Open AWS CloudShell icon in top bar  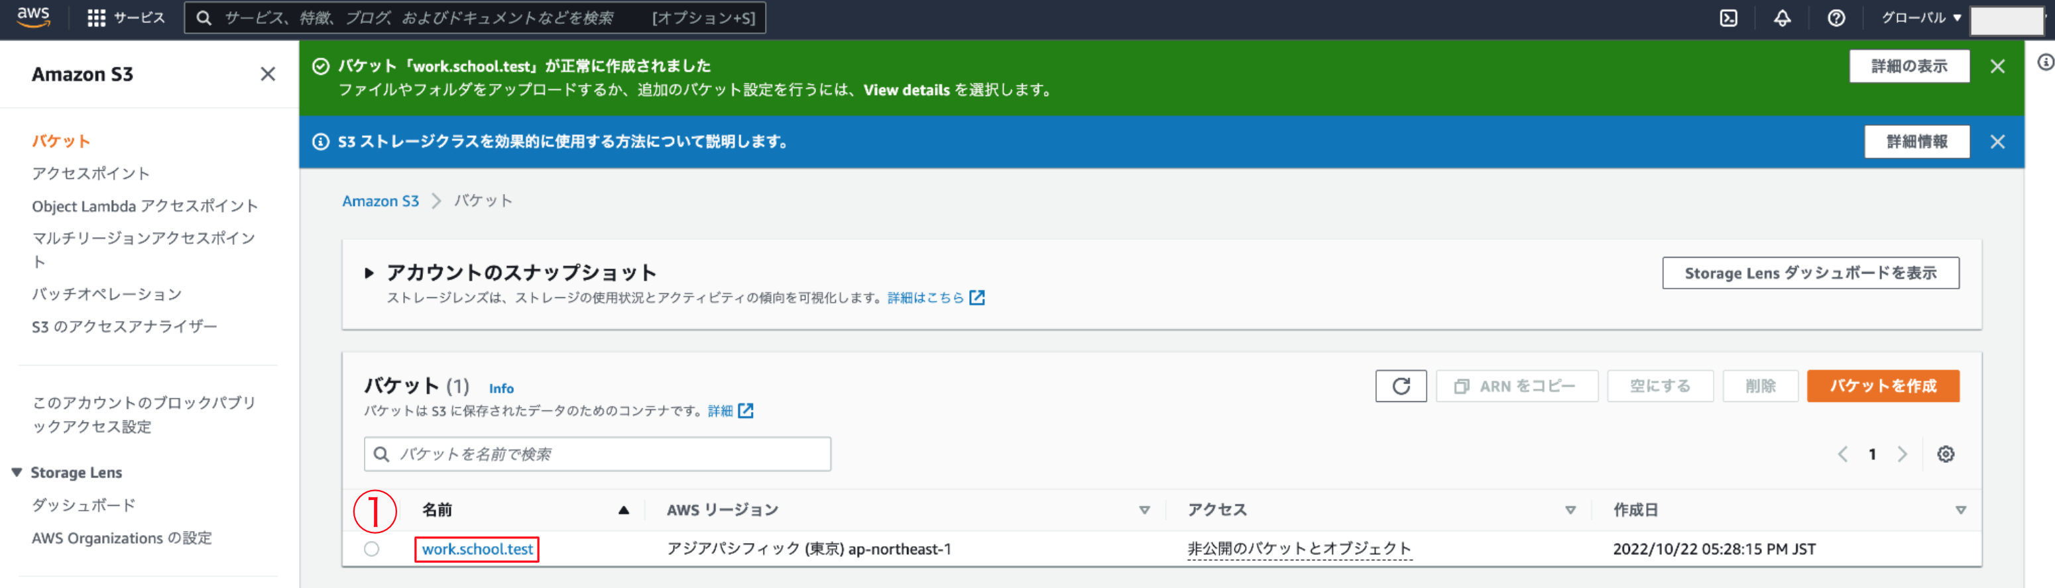(1728, 19)
